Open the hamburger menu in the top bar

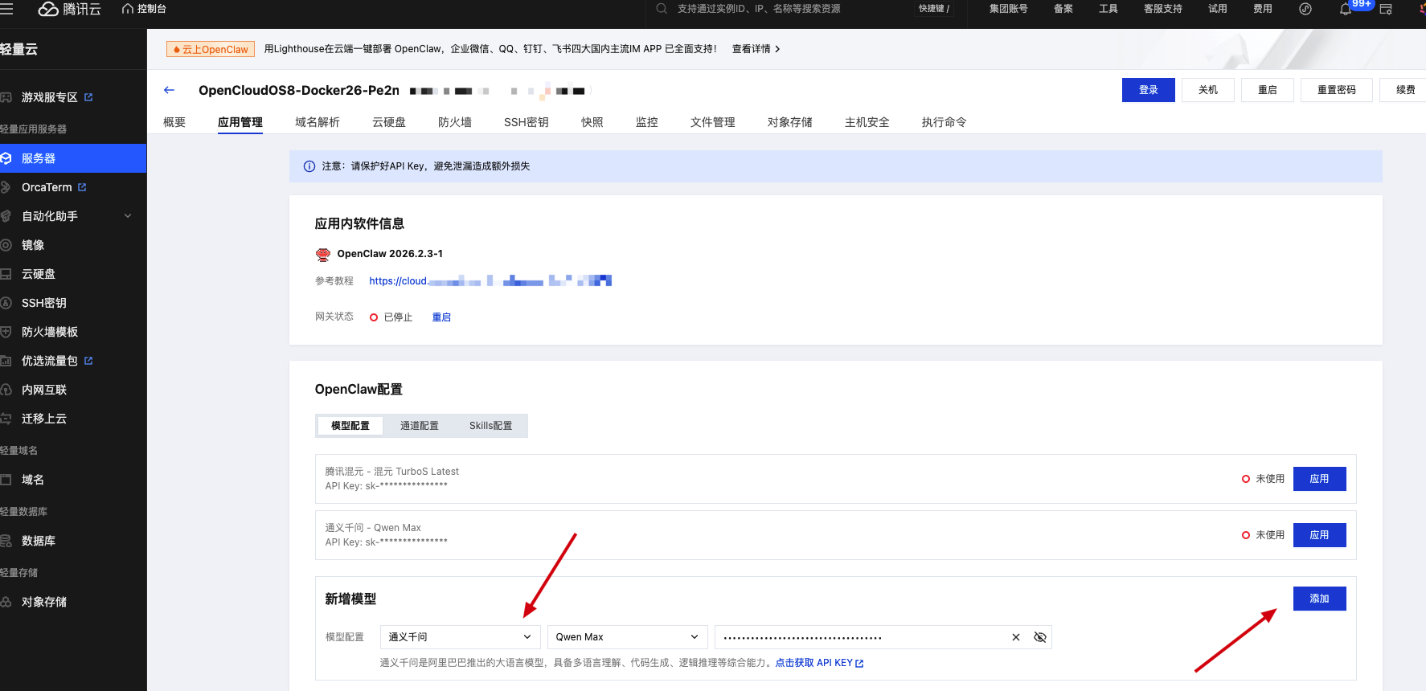click(6, 9)
